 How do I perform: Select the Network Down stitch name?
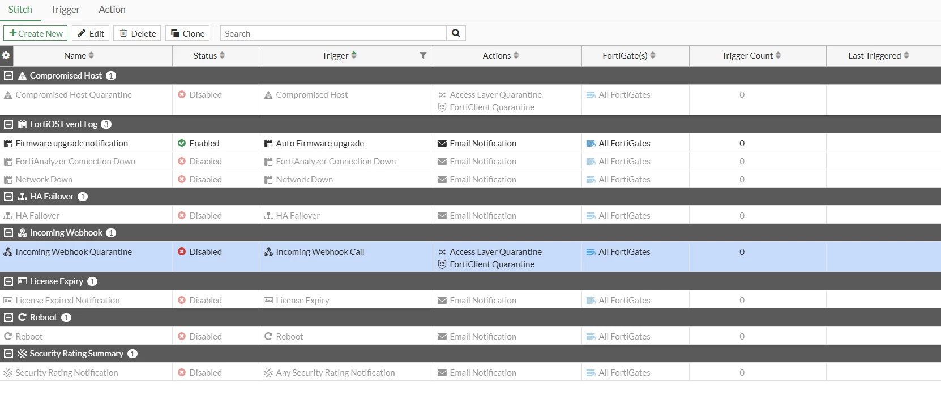[44, 180]
